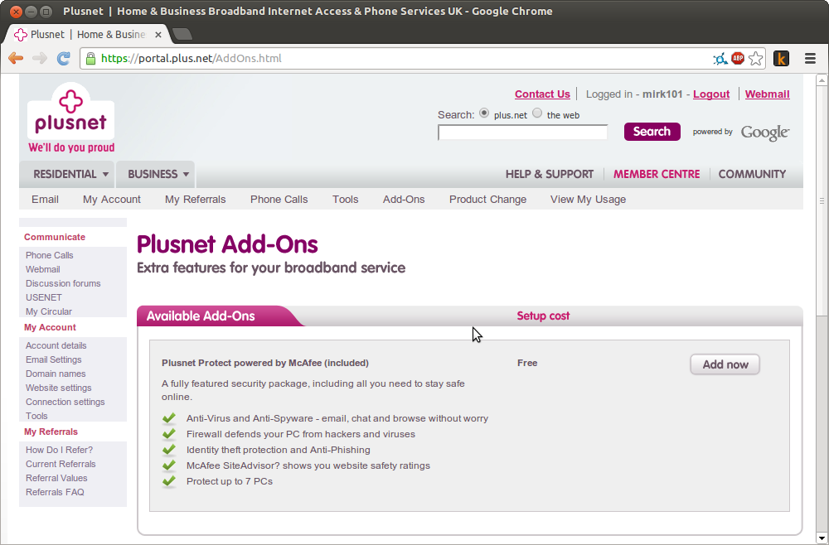Viewport: 829px width, 545px height.
Task: Open Account details in the sidebar
Action: (56, 345)
